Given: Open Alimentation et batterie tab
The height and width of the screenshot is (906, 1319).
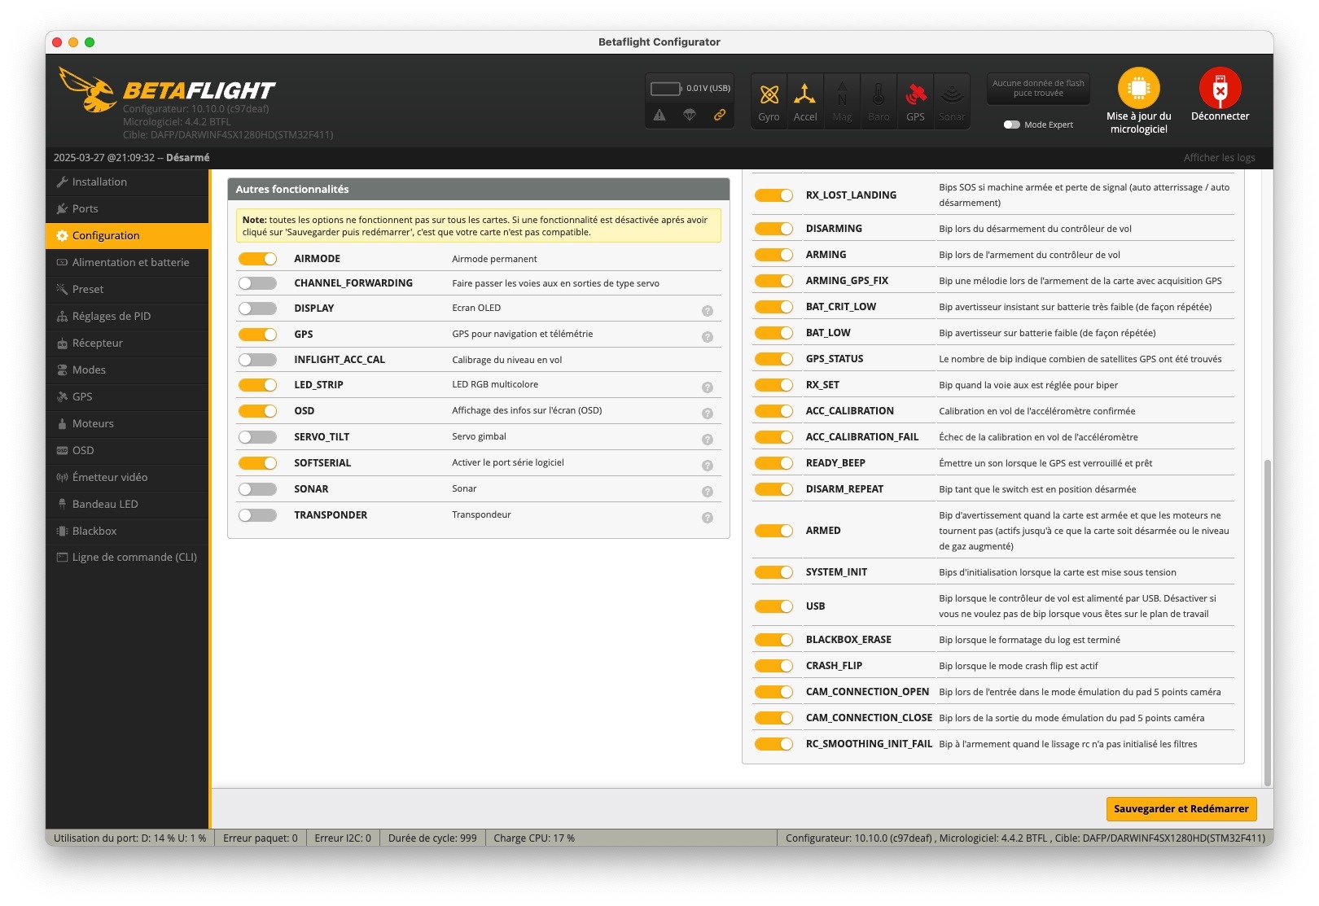Looking at the screenshot, I should coord(128,263).
